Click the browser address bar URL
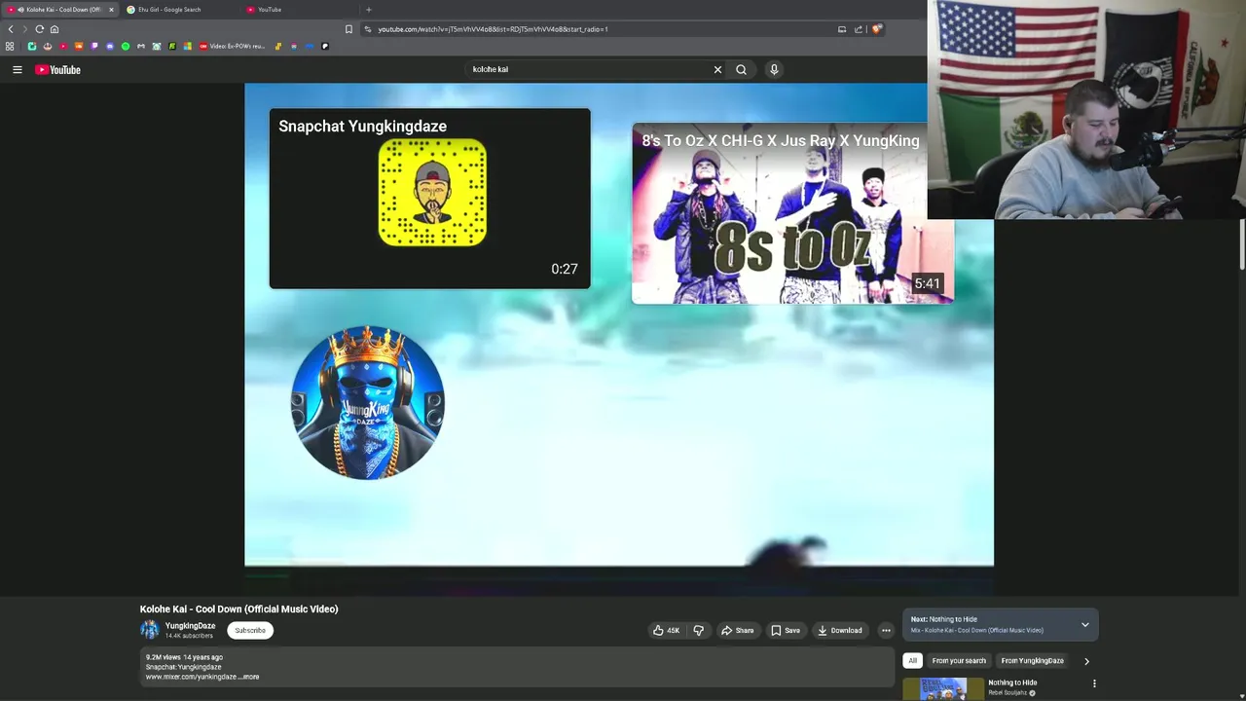This screenshot has height=701, width=1246. (x=493, y=28)
